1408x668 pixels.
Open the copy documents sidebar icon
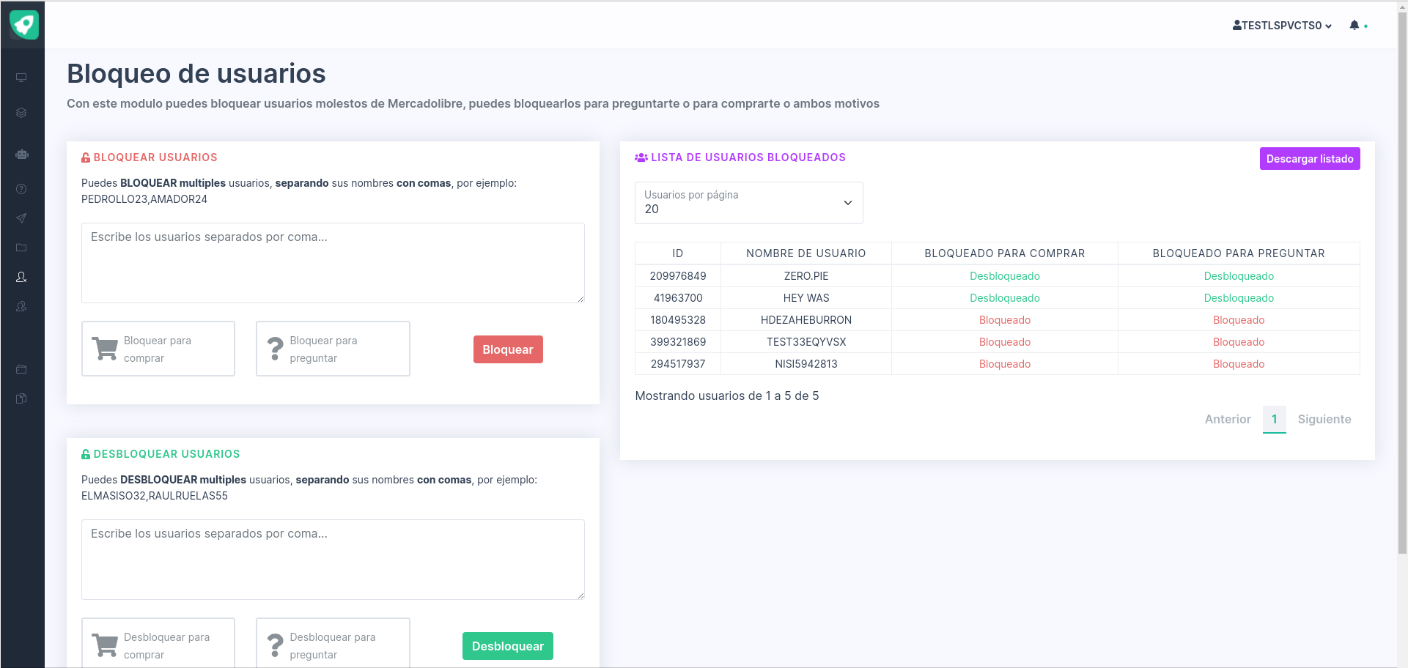point(21,398)
